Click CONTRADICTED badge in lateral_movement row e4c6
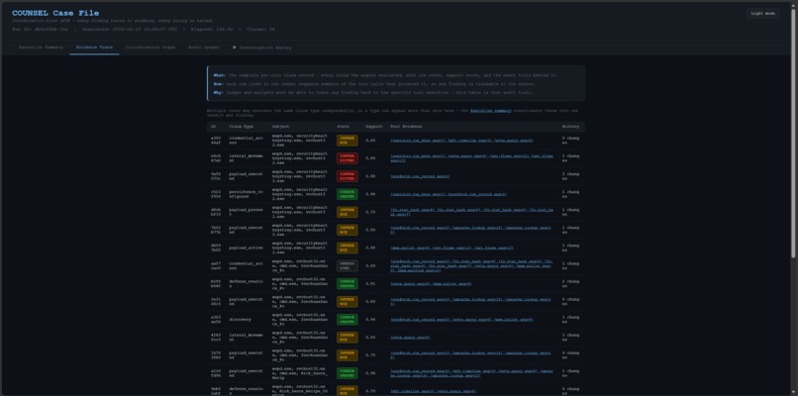Screen dimensions: 798x396 coord(348,158)
